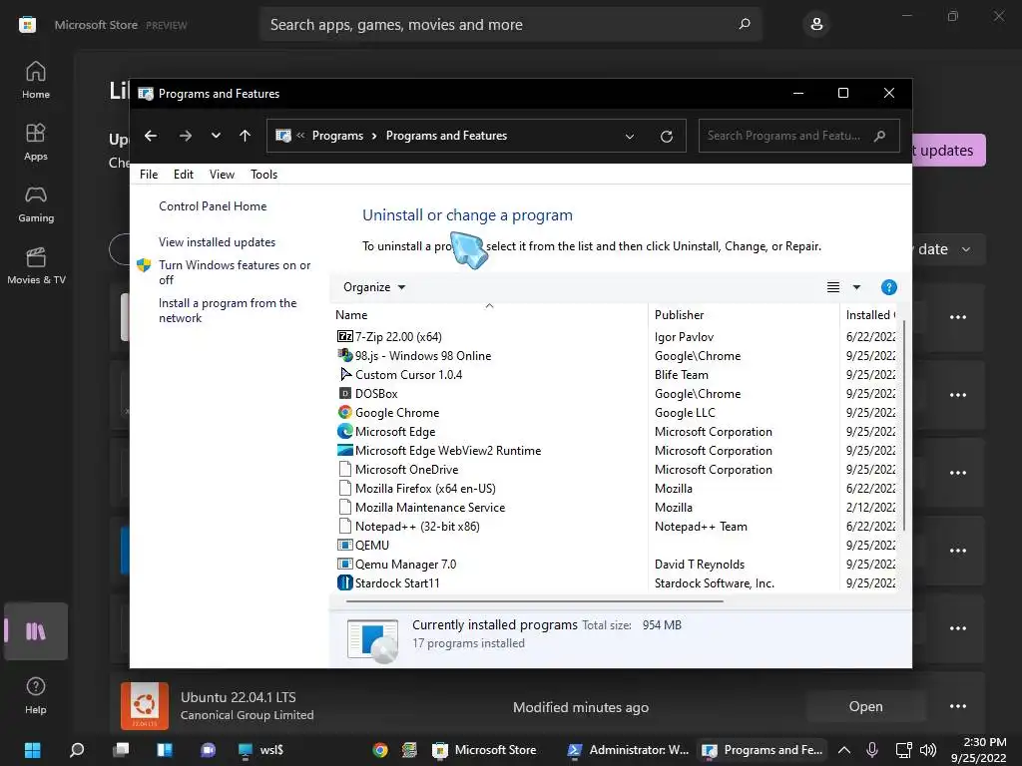Screen dimensions: 1022x766
Task: Click the horizontal scrollbar under the program list
Action: pos(535,601)
